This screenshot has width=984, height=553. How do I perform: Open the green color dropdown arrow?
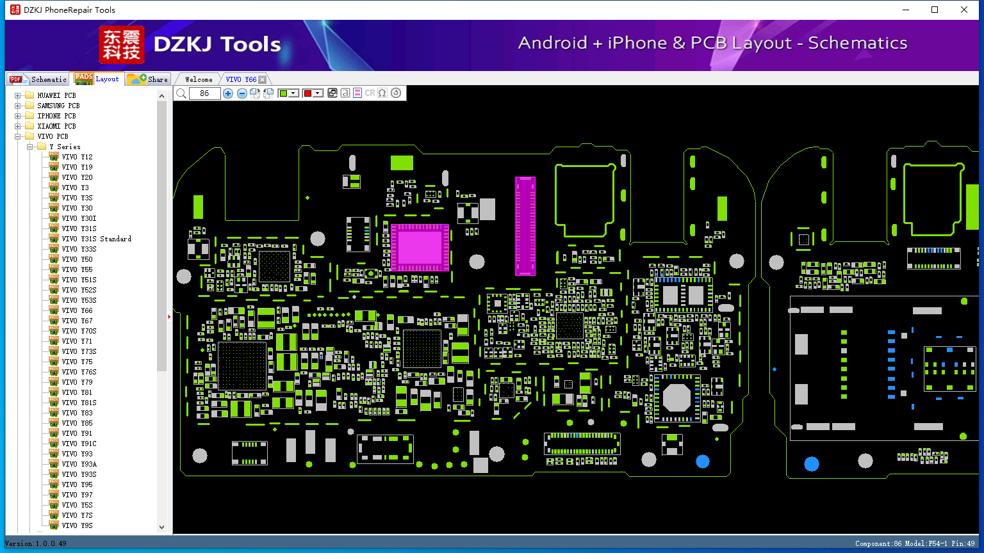pyautogui.click(x=293, y=93)
